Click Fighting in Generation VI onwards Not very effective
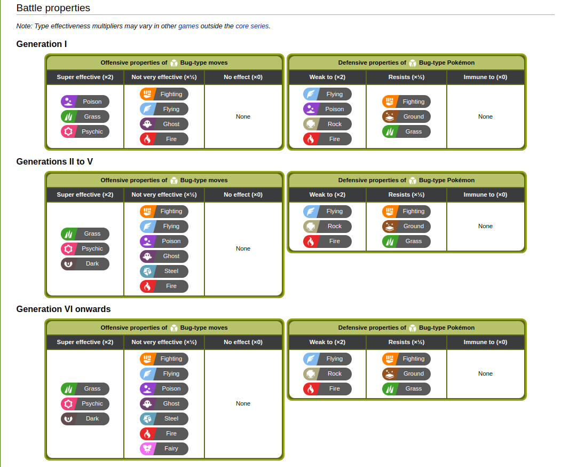This screenshot has height=467, width=569. [164, 359]
